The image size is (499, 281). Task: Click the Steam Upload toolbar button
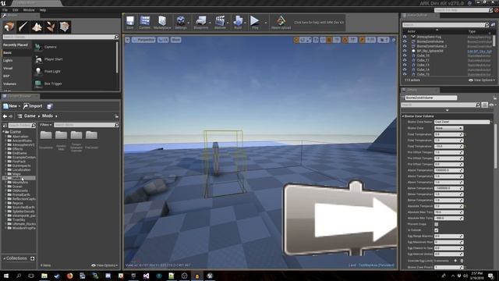pyautogui.click(x=281, y=23)
